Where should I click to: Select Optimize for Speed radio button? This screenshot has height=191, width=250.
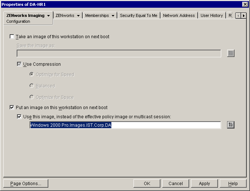pos(32,74)
